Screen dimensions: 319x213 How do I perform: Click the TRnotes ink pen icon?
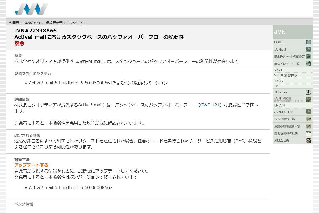point(308,92)
